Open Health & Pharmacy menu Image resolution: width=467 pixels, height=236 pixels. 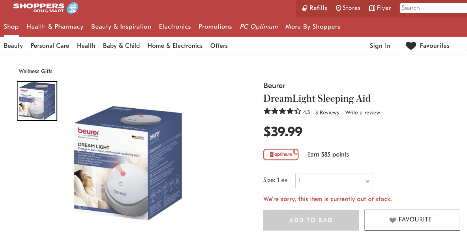tap(55, 27)
